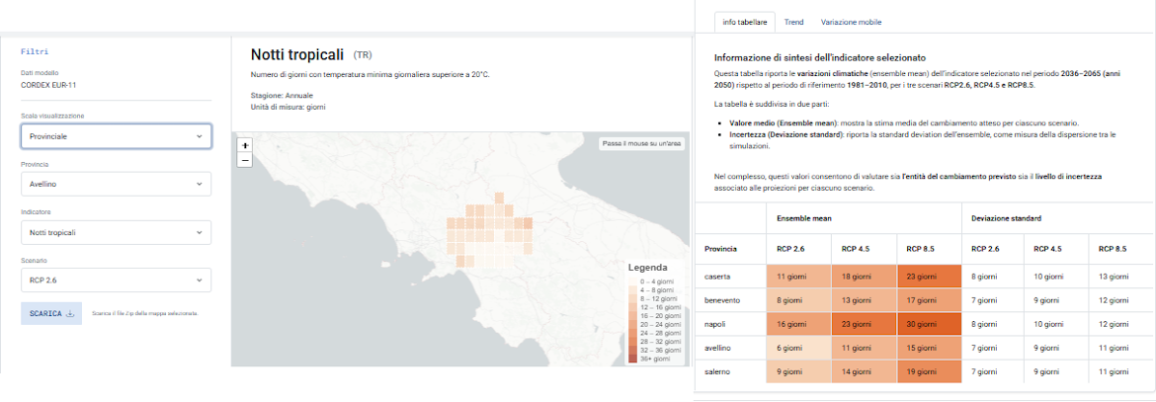Expand the Scenario dropdown showing RCP 2.6
Image resolution: width=1156 pixels, height=402 pixels.
pyautogui.click(x=116, y=281)
